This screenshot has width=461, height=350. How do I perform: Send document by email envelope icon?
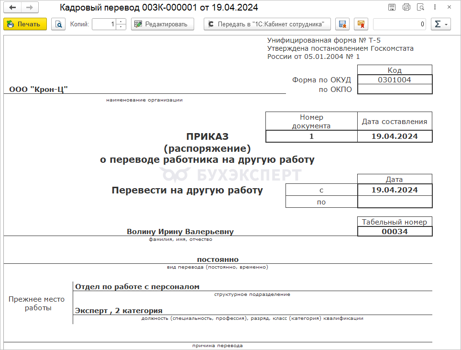tap(361, 24)
